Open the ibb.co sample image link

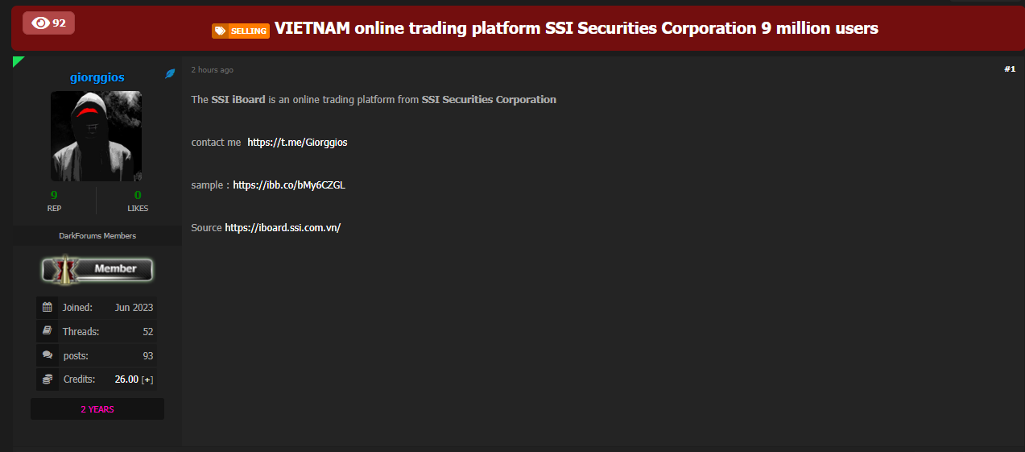pyautogui.click(x=289, y=185)
